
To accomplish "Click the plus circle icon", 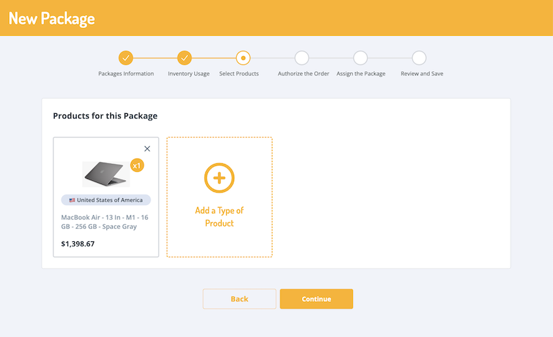I will 219,178.
